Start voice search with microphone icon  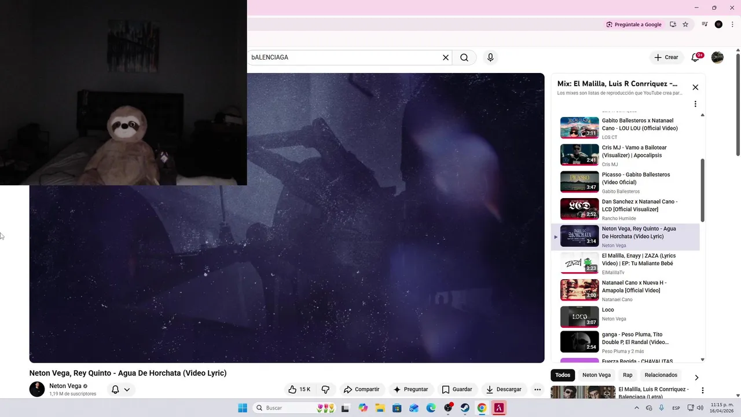pyautogui.click(x=490, y=57)
